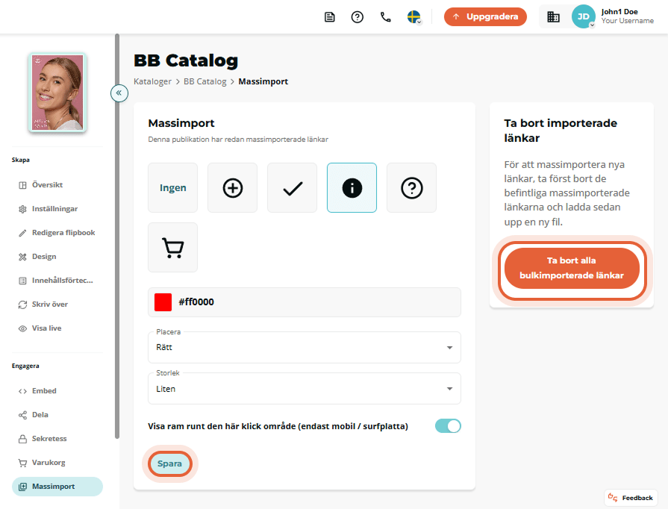Viewport: 668px width, 509px height.
Task: Collapse the sidebar with double-chevron button
Action: [119, 93]
